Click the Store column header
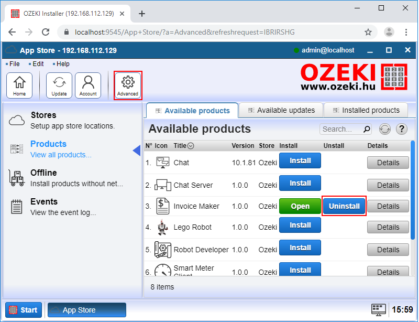 [267, 146]
